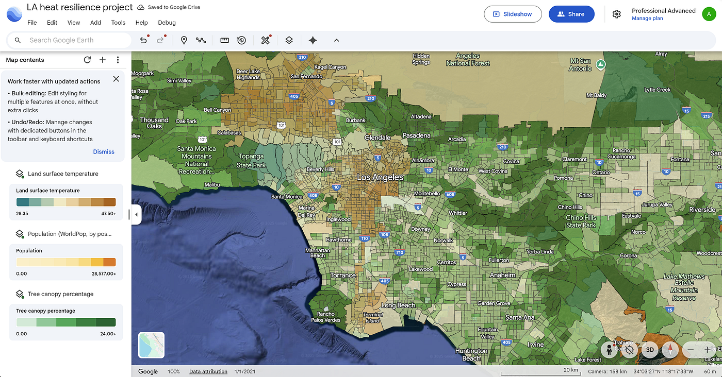Image resolution: width=722 pixels, height=377 pixels.
Task: Select the Draw path or polygon tool
Action: point(201,40)
